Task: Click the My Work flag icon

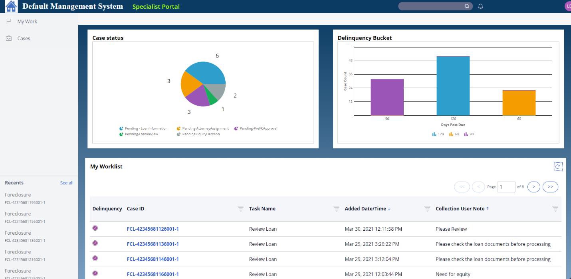Action: (9, 22)
